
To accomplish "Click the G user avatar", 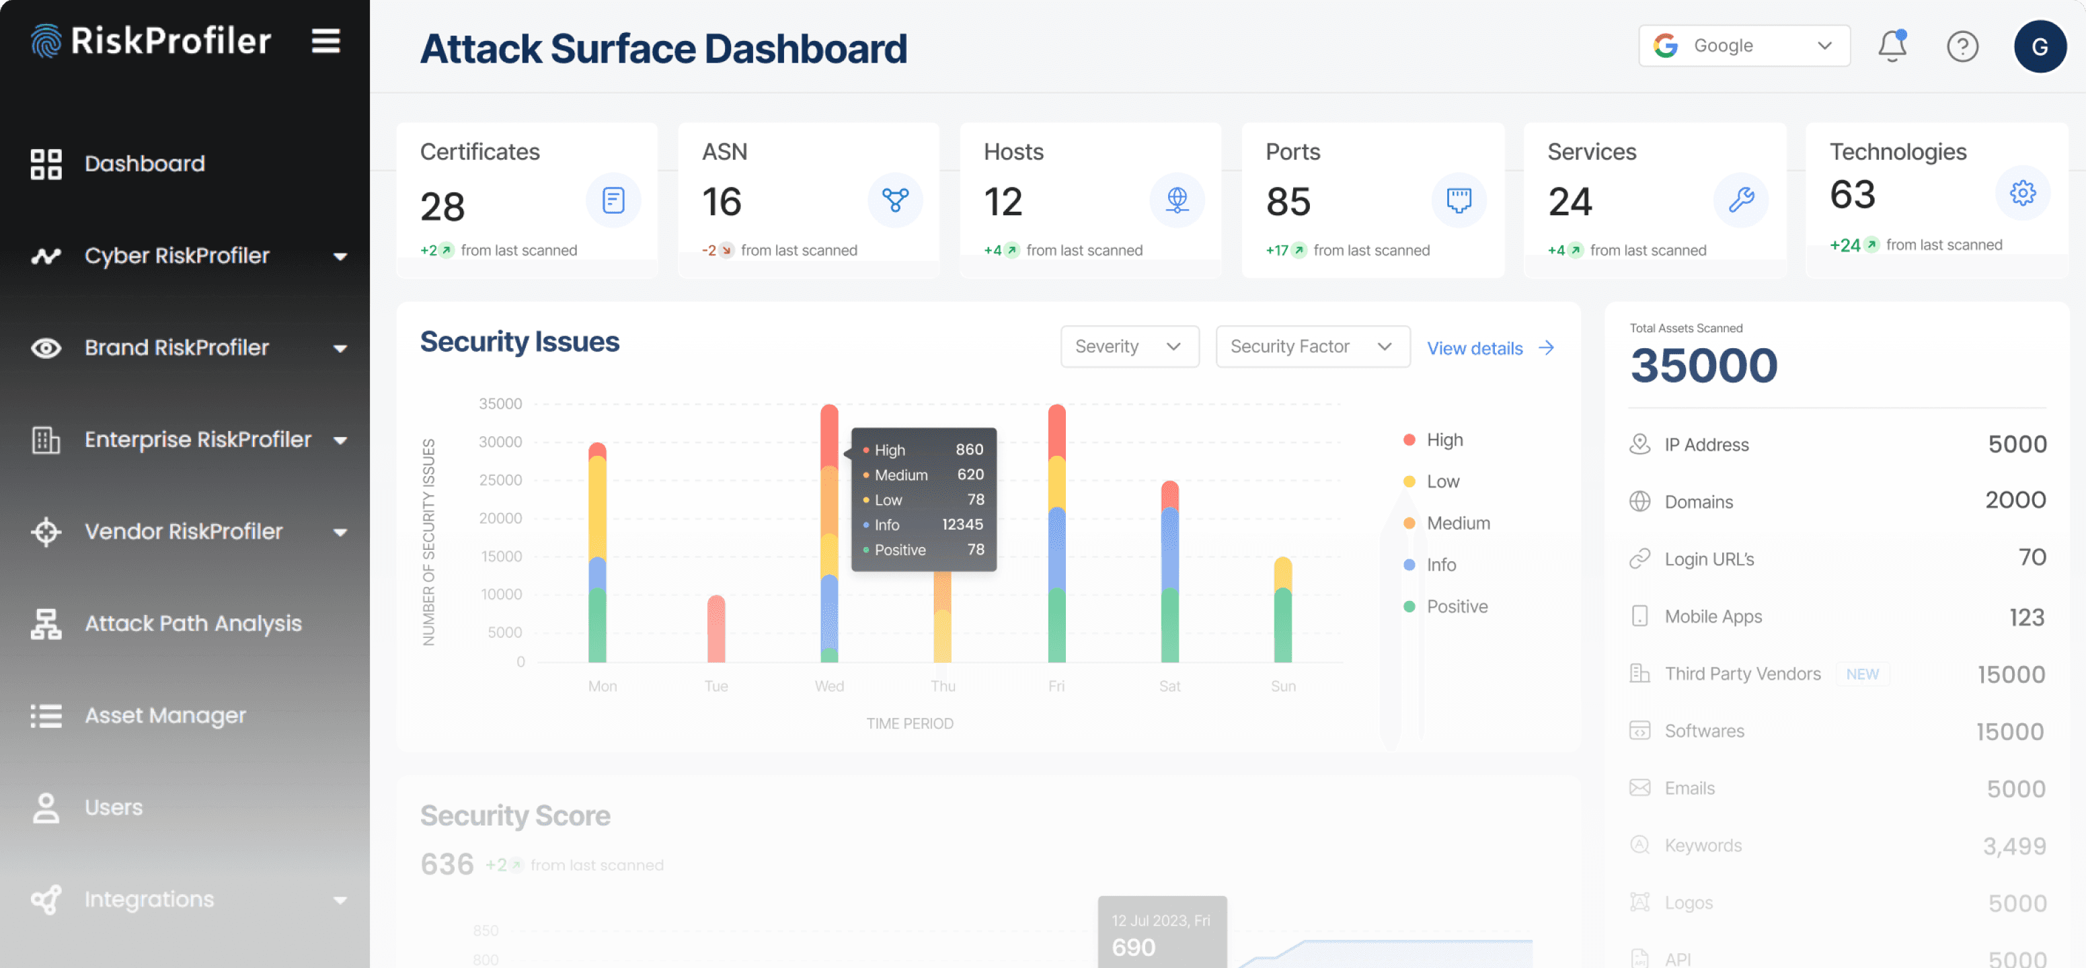I will click(2039, 46).
